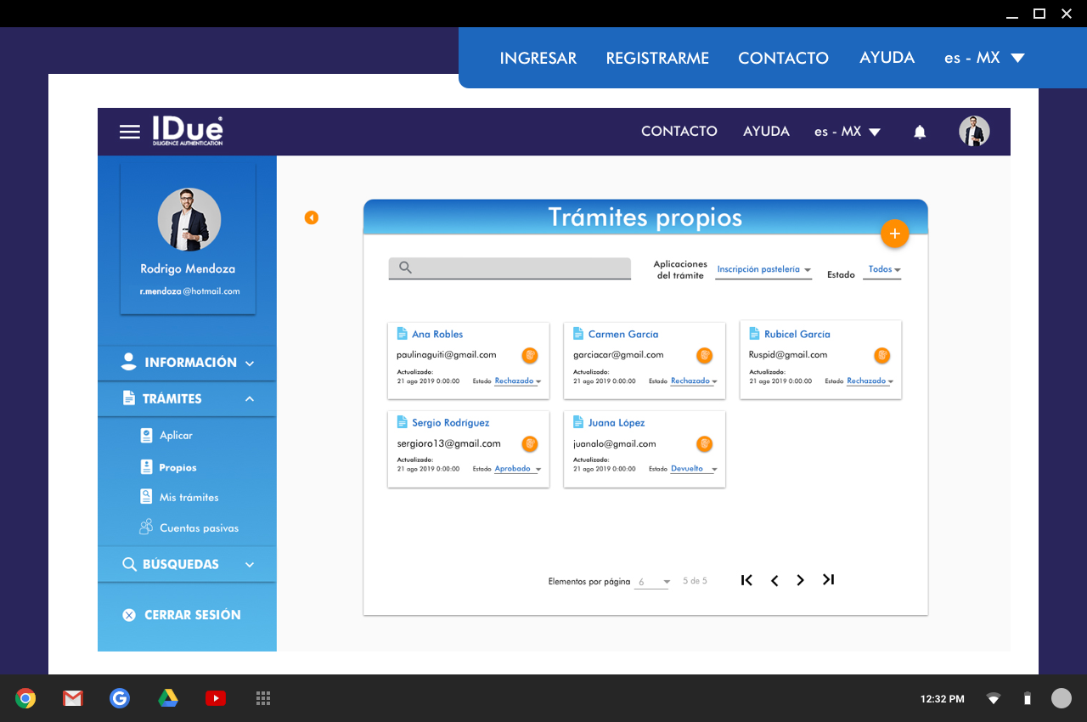Collapse sidebar with orange arrow icon

pos(312,218)
